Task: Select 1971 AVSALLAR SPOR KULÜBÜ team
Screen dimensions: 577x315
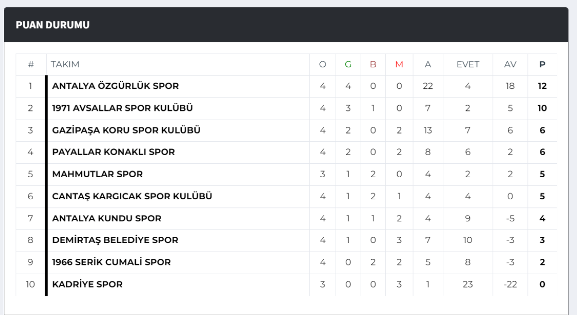Action: pos(122,108)
